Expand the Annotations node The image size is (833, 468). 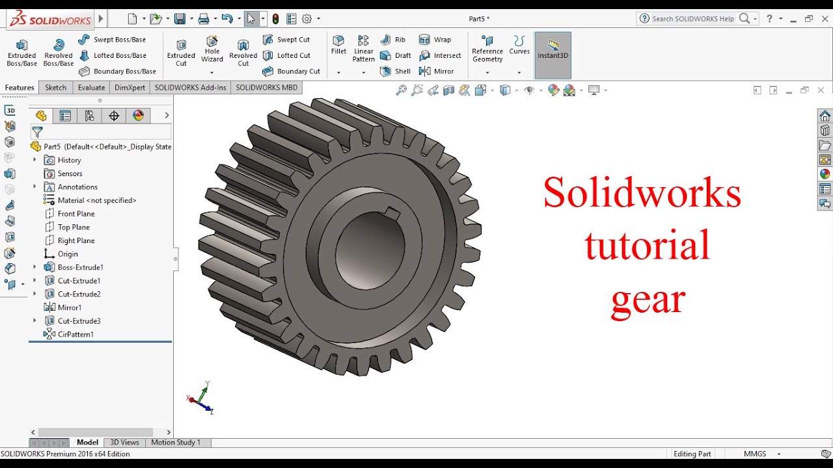34,187
